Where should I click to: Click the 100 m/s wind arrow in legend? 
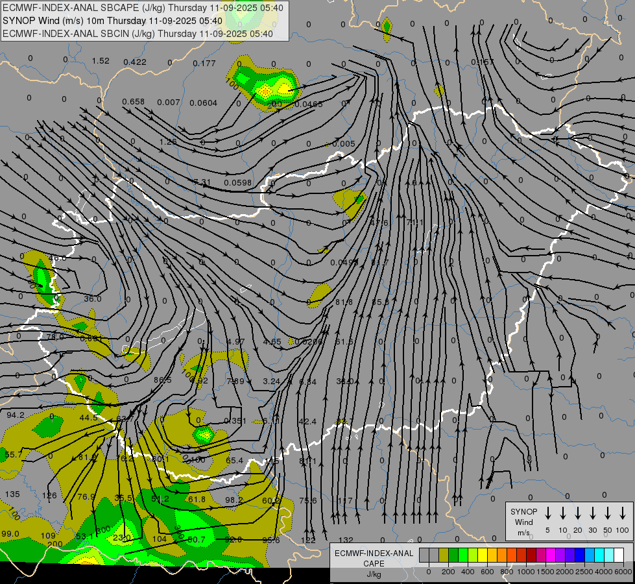tap(623, 513)
